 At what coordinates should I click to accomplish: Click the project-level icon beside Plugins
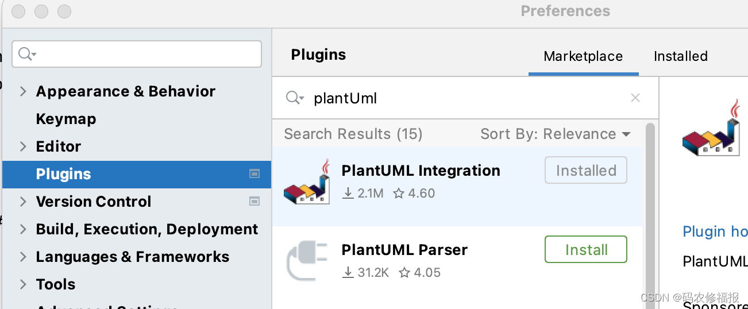(255, 173)
